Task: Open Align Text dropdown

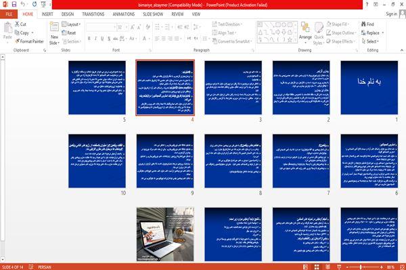Action: (224, 32)
